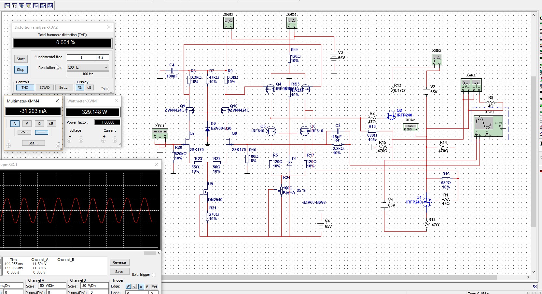This screenshot has width=542, height=294.
Task: Select the Q2 IRFP240 transistor symbol
Action: coord(392,115)
